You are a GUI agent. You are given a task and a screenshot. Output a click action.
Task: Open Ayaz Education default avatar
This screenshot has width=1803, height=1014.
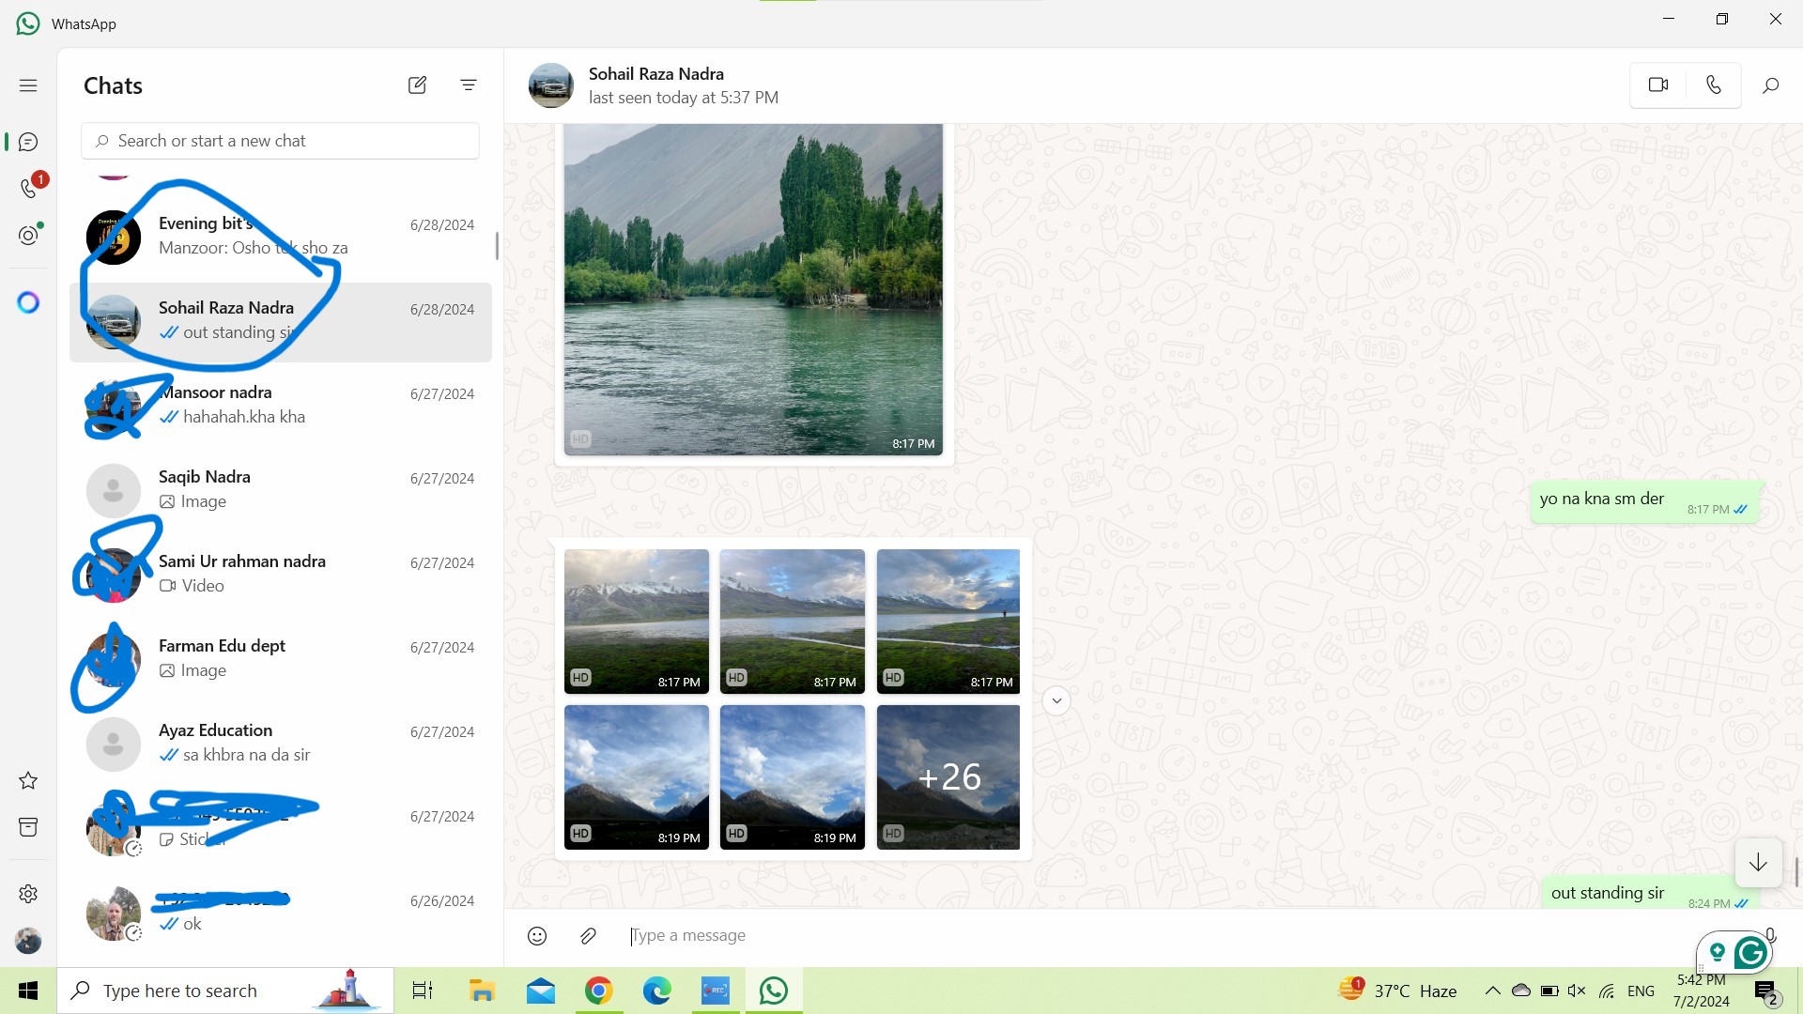[114, 745]
